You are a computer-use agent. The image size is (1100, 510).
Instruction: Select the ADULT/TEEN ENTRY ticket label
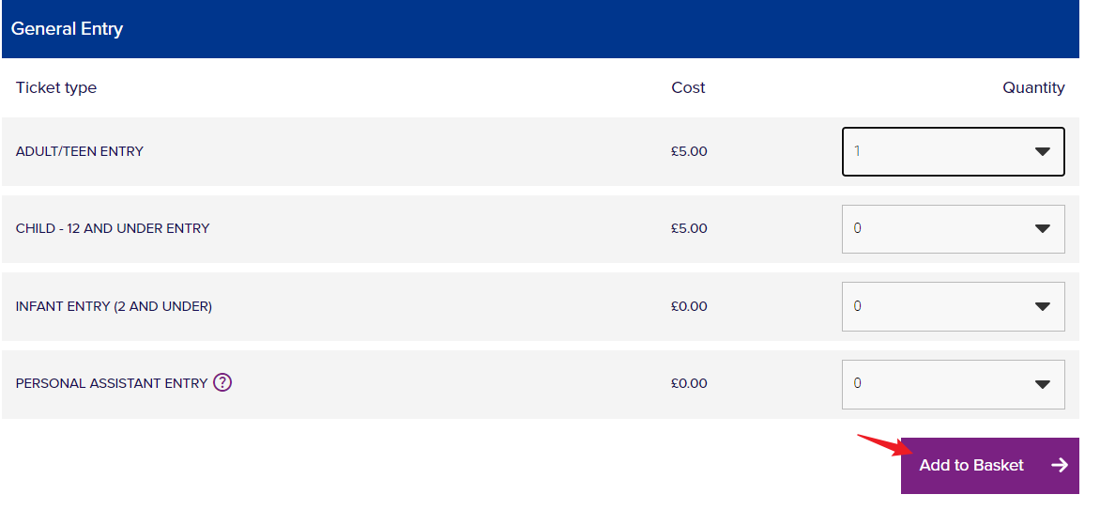pyautogui.click(x=80, y=151)
